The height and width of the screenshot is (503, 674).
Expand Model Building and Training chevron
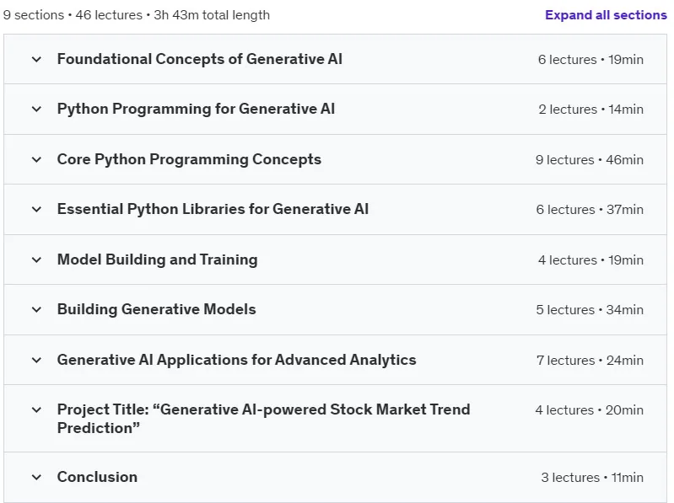pyautogui.click(x=36, y=260)
